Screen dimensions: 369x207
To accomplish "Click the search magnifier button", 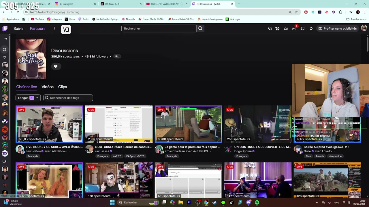I will click(200, 28).
